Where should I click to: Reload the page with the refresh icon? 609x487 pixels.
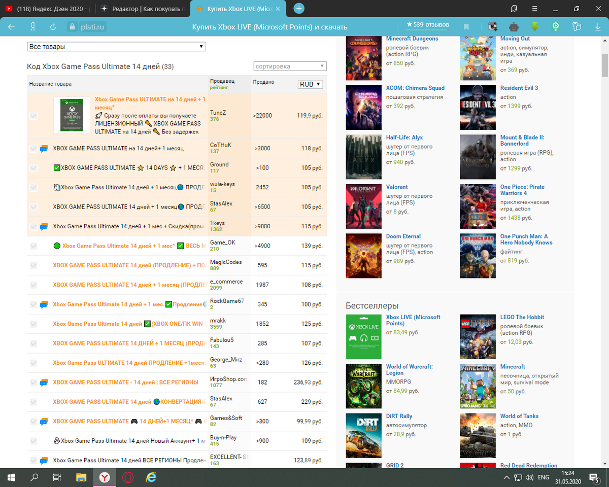[53, 26]
